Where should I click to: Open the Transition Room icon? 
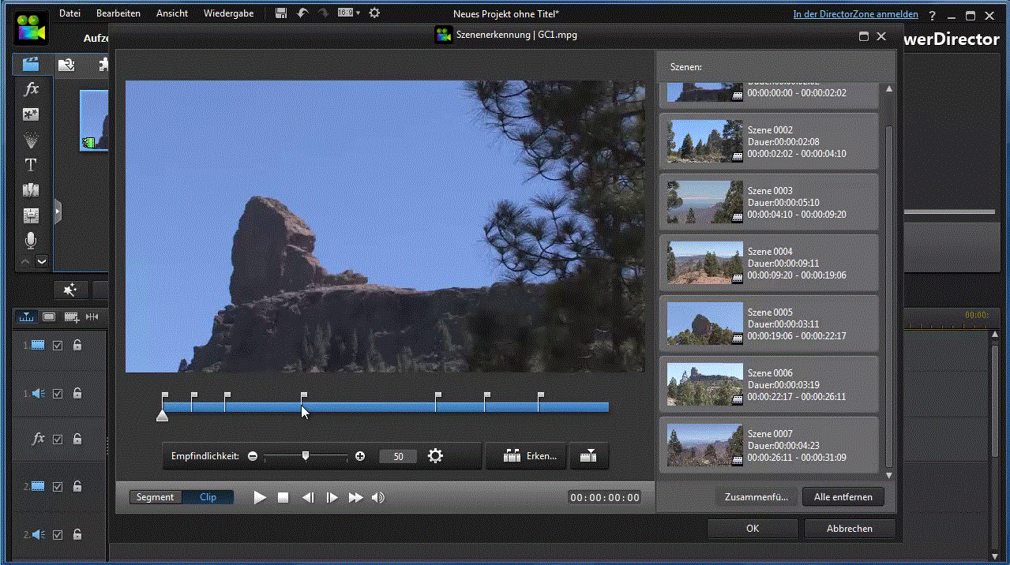(32, 190)
